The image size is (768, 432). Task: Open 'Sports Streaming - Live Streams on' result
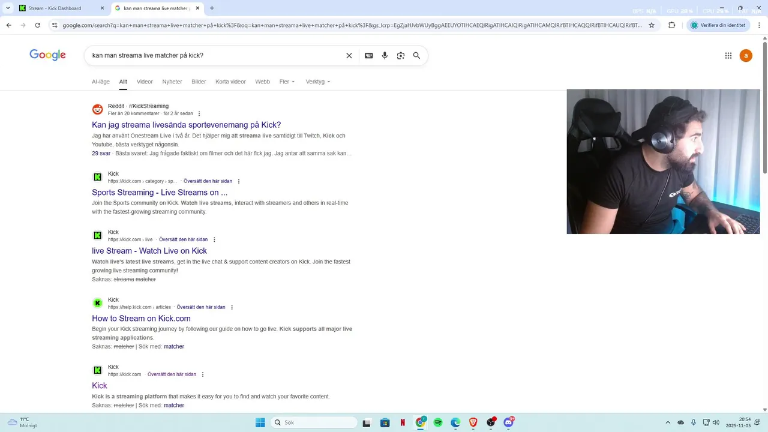(x=160, y=193)
